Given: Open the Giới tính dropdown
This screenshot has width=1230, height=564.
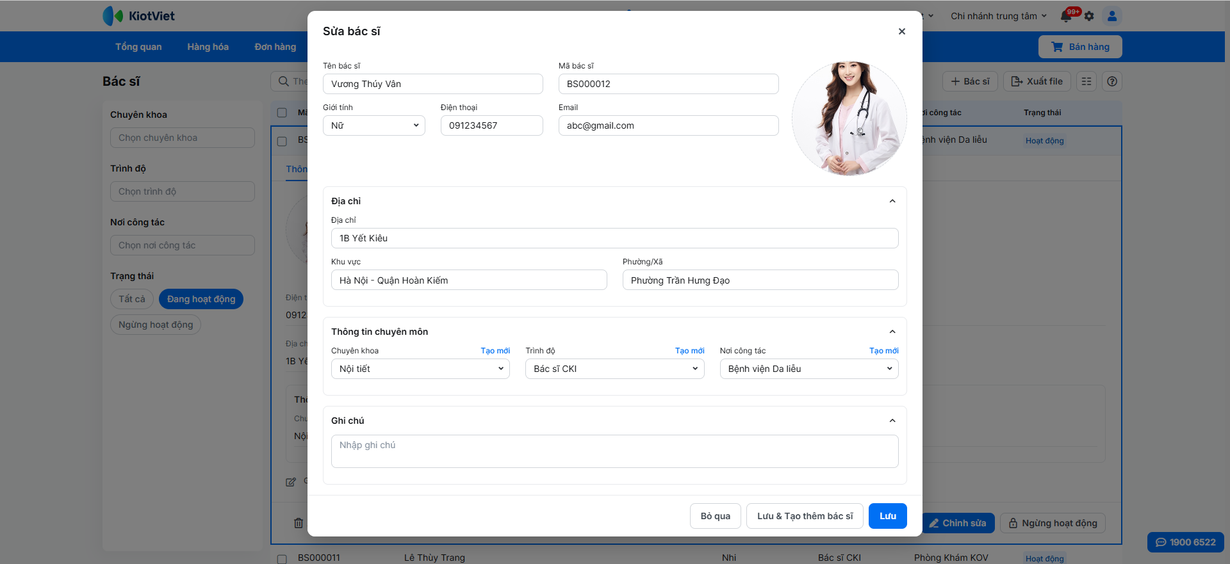Looking at the screenshot, I should [x=374, y=125].
